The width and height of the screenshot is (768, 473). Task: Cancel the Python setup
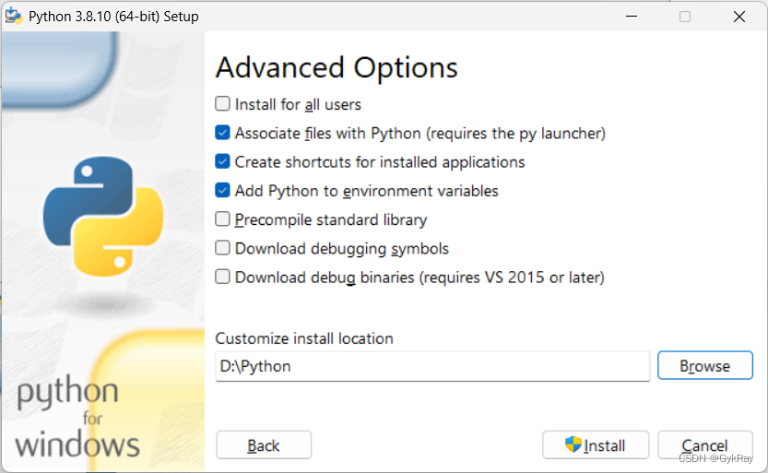click(x=704, y=445)
